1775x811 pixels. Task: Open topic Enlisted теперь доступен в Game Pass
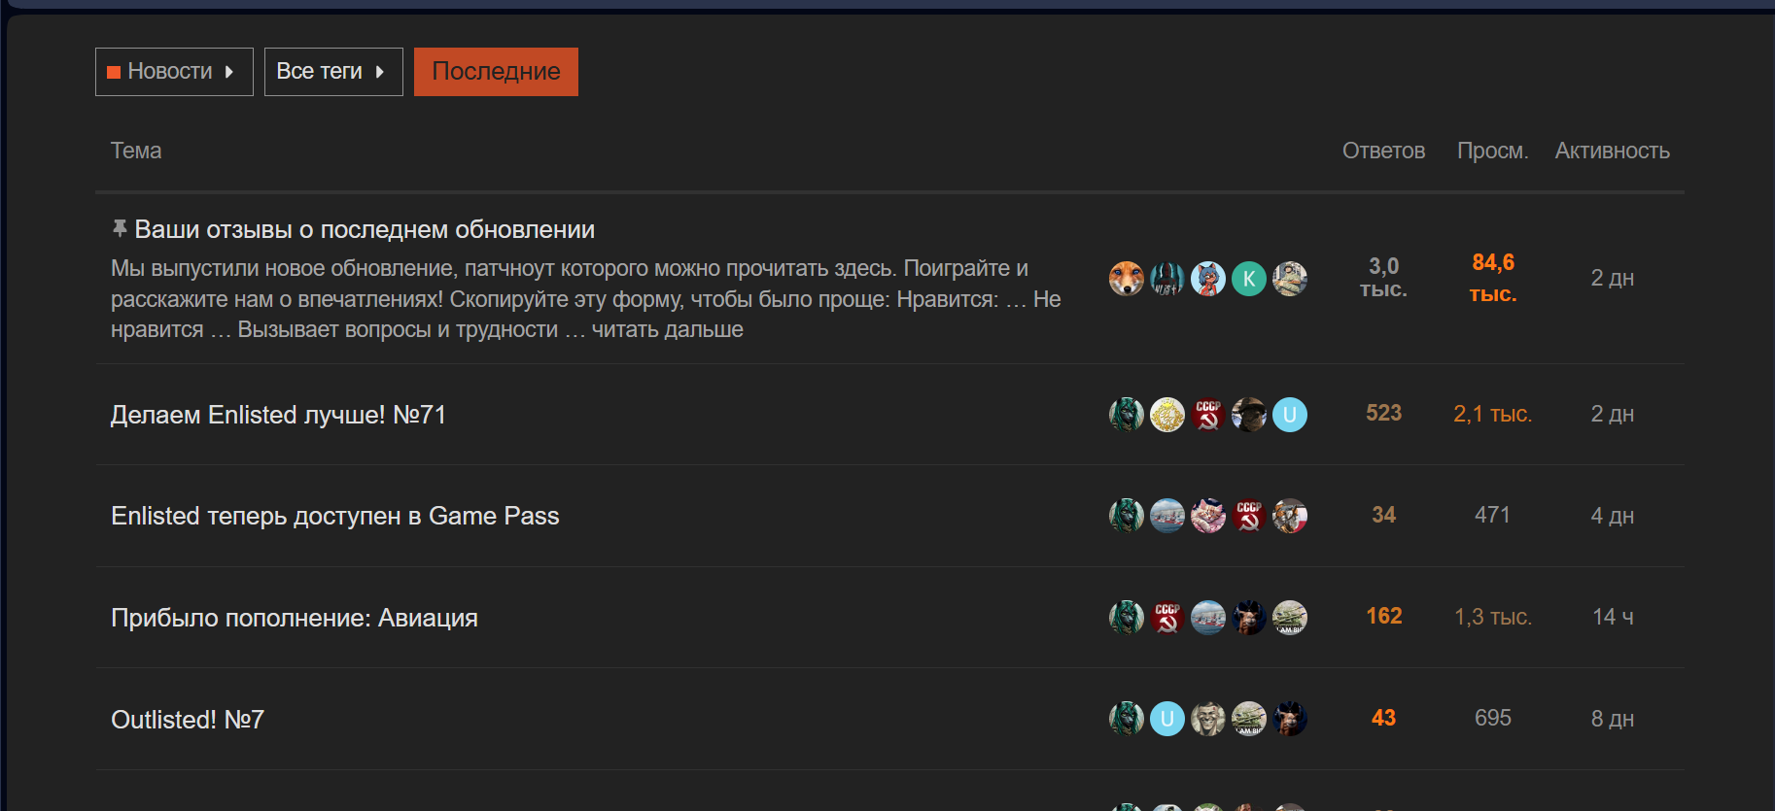tap(335, 516)
